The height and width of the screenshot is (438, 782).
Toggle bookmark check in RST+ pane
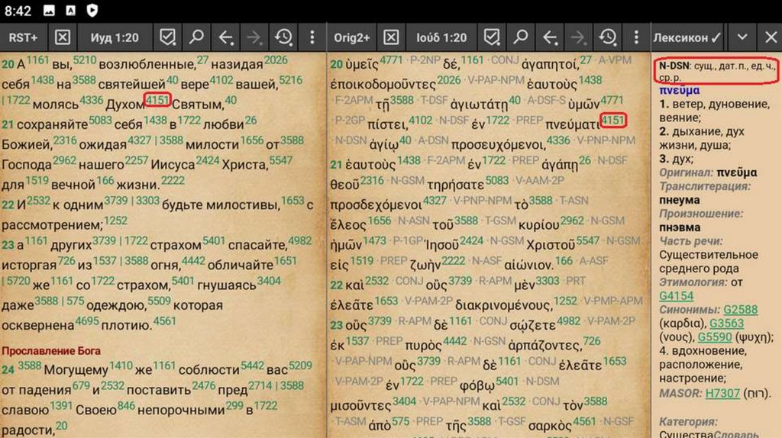point(167,37)
